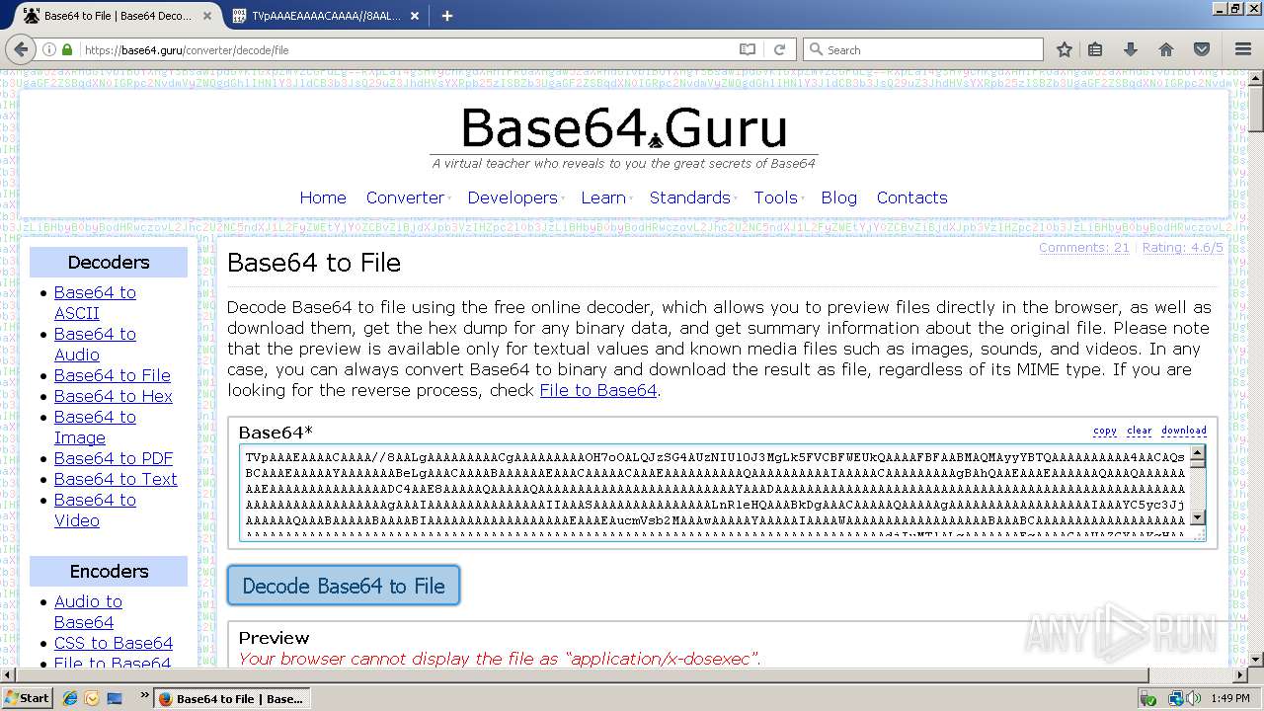Open the Home menu item
1264x711 pixels.
[x=323, y=197]
